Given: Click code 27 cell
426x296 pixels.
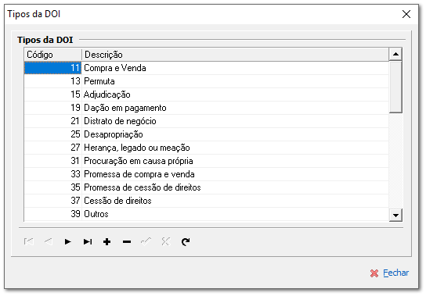Looking at the screenshot, I should [53, 148].
